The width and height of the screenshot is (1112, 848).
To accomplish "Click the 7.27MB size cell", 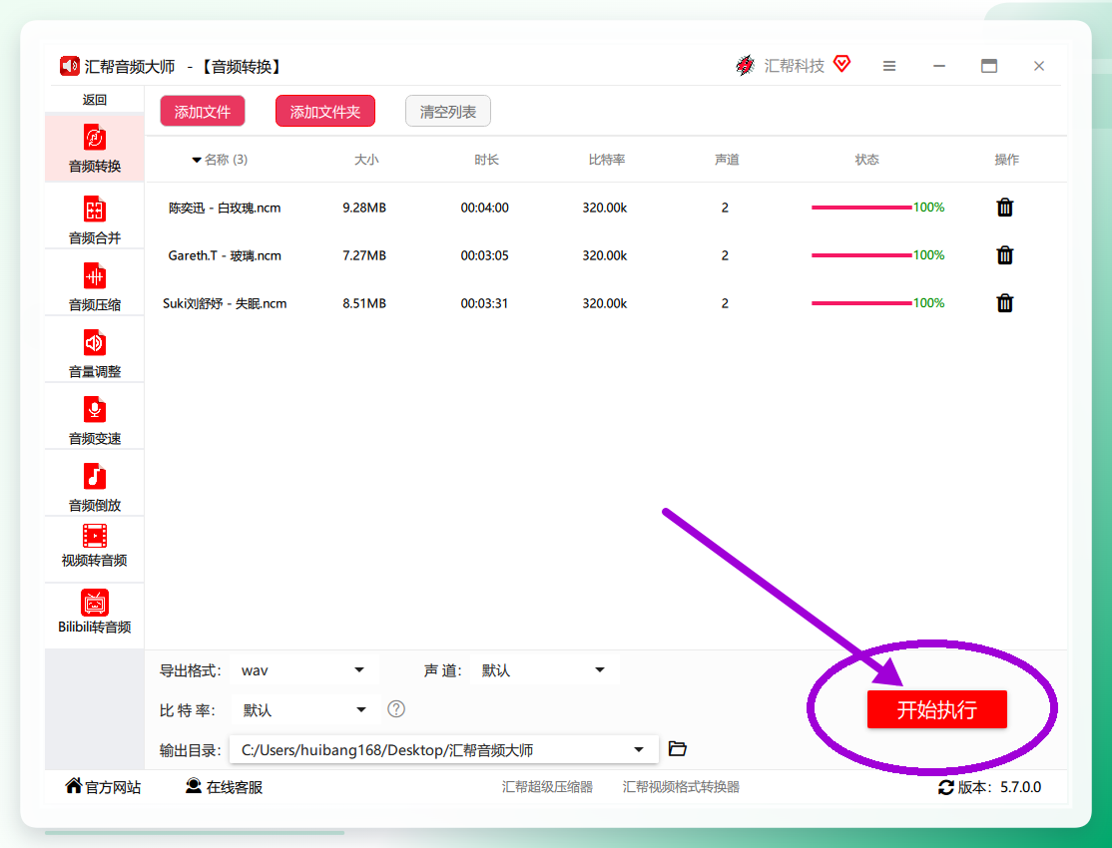I will point(364,255).
